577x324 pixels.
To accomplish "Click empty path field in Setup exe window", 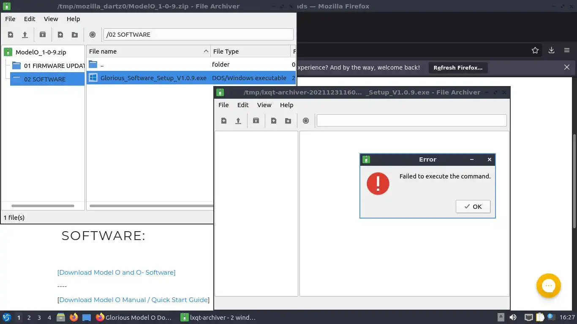I will click(x=412, y=121).
